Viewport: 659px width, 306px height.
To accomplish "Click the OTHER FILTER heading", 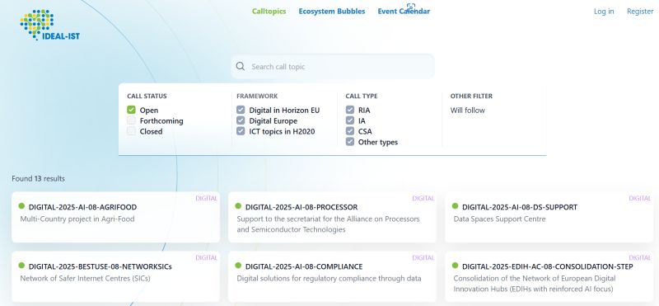I will point(471,96).
